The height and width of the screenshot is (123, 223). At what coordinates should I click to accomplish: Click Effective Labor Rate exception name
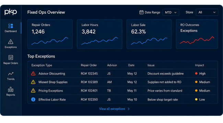52,99
